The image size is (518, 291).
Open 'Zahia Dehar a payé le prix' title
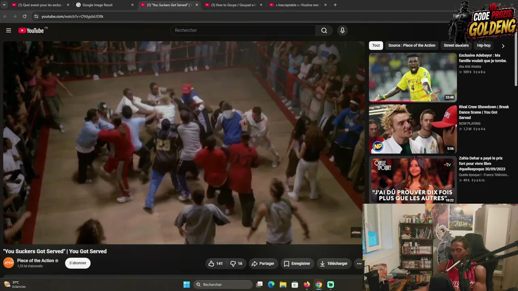point(482,164)
